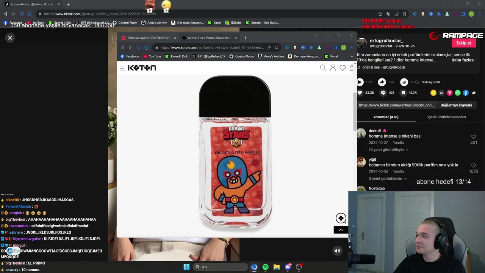Screen dimensions: 485x273
Task: Close the TikTok video viewer
Action: tap(10, 38)
